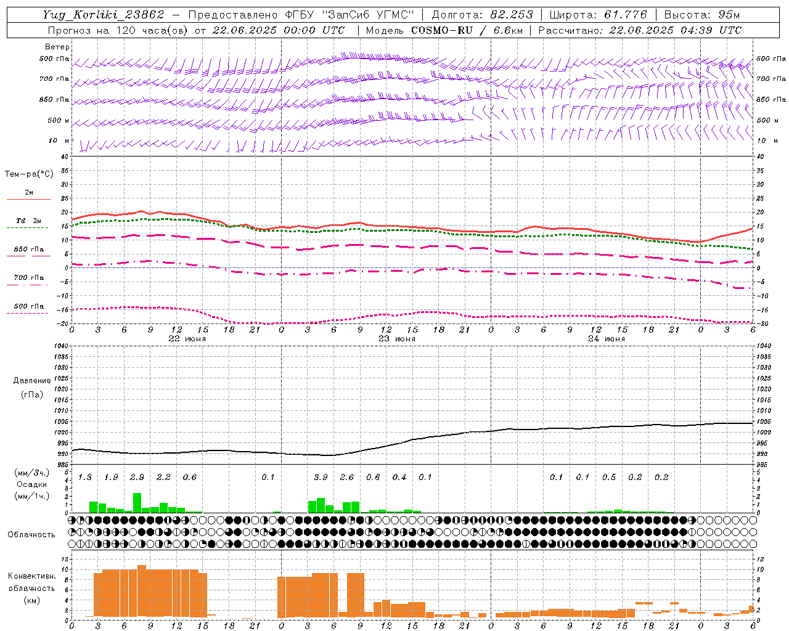This screenshot has width=789, height=631.
Task: Click the 23 июня date label
Action: click(x=396, y=339)
